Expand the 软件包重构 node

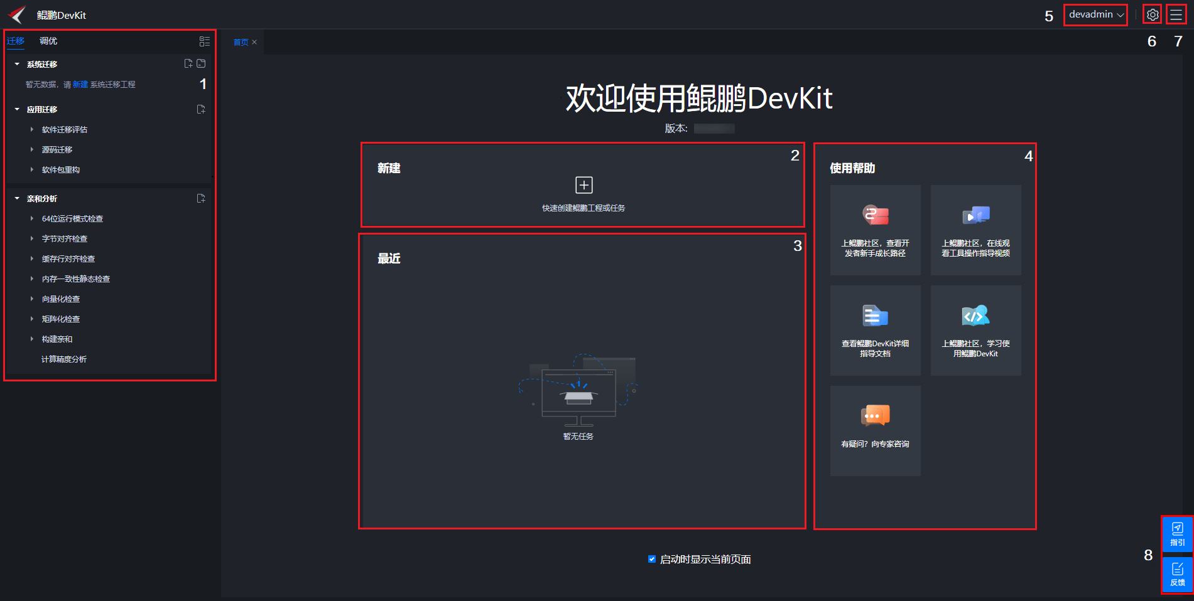32,169
